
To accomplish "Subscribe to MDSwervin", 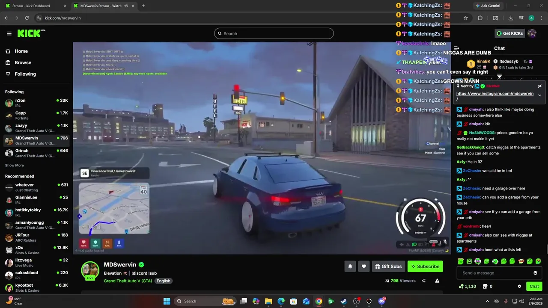I will pyautogui.click(x=425, y=267).
